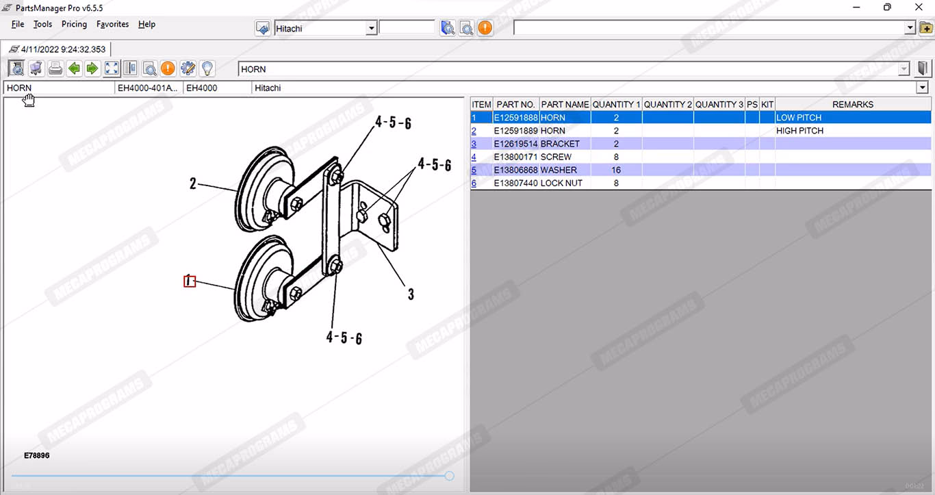
Task: Go back with the green left arrow
Action: (74, 68)
